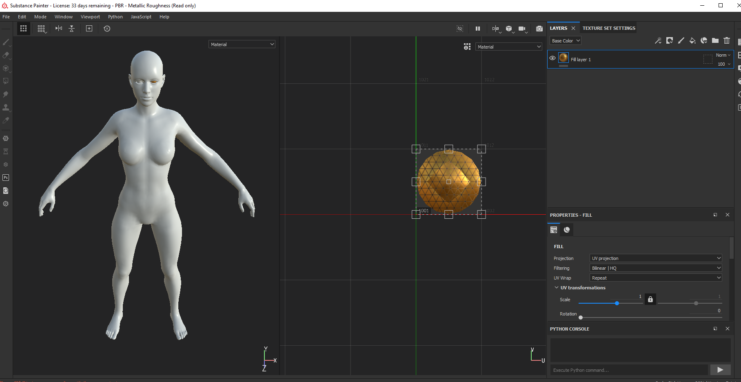Image resolution: width=741 pixels, height=382 pixels.
Task: Open the UV projection dropdown
Action: click(656, 258)
